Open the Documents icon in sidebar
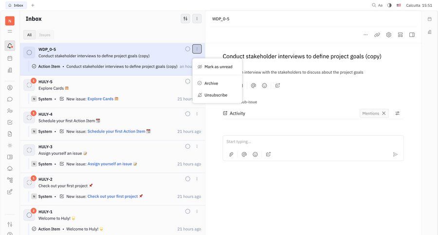The width and height of the screenshot is (438, 235). [10, 134]
